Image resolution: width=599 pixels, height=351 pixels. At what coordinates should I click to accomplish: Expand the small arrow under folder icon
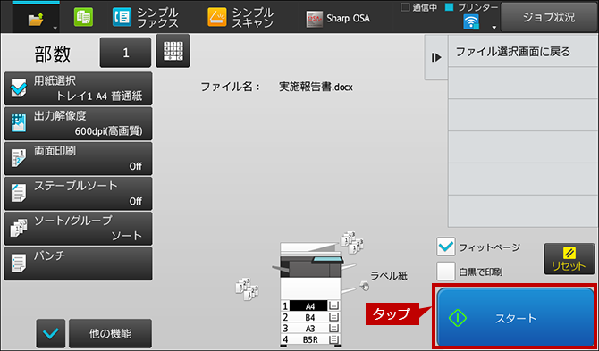[55, 29]
